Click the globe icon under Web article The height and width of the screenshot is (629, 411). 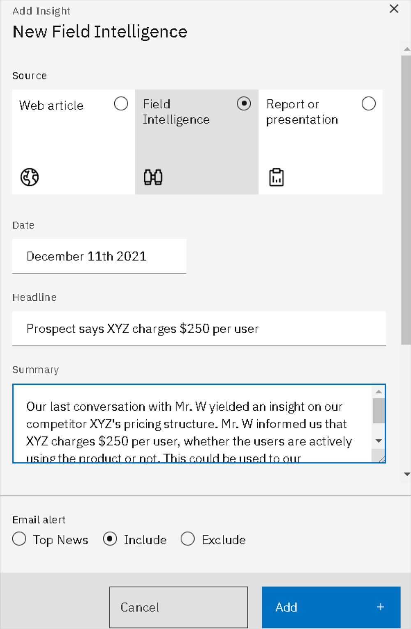coord(30,178)
